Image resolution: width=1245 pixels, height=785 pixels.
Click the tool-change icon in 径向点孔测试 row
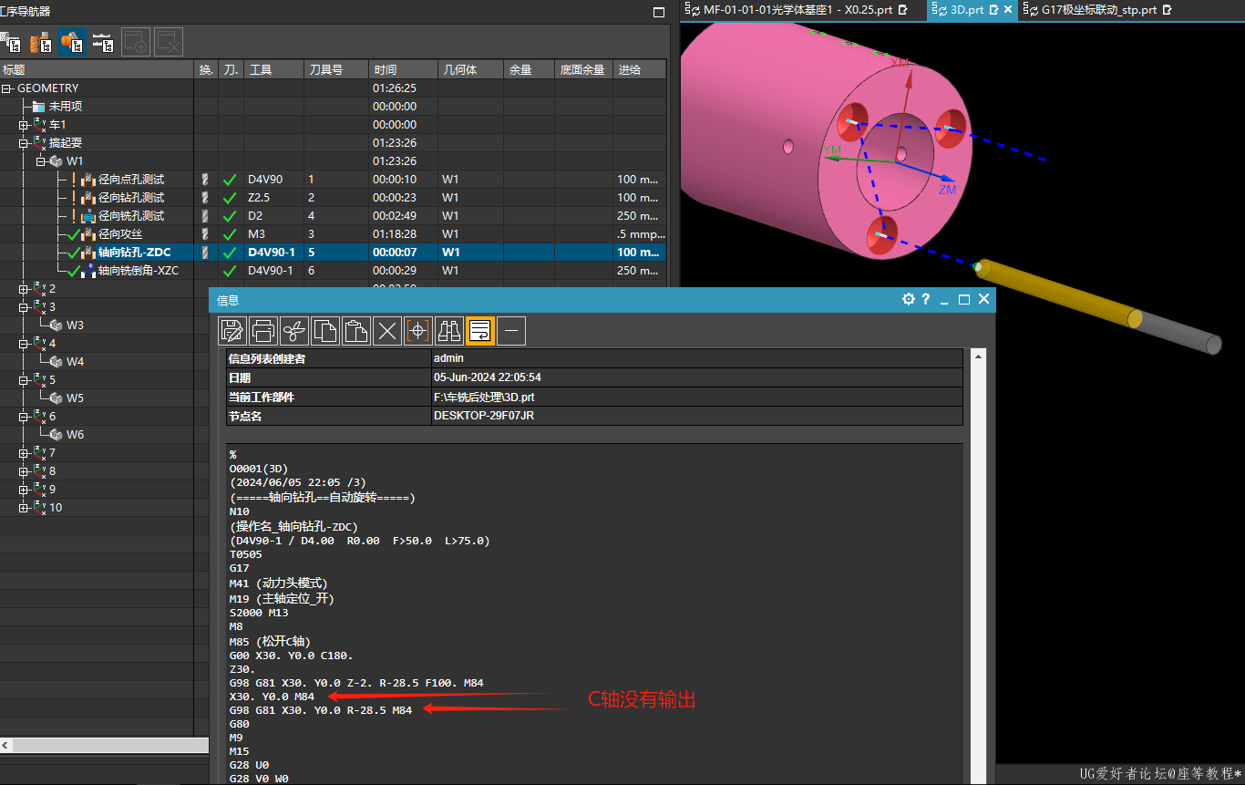[205, 180]
